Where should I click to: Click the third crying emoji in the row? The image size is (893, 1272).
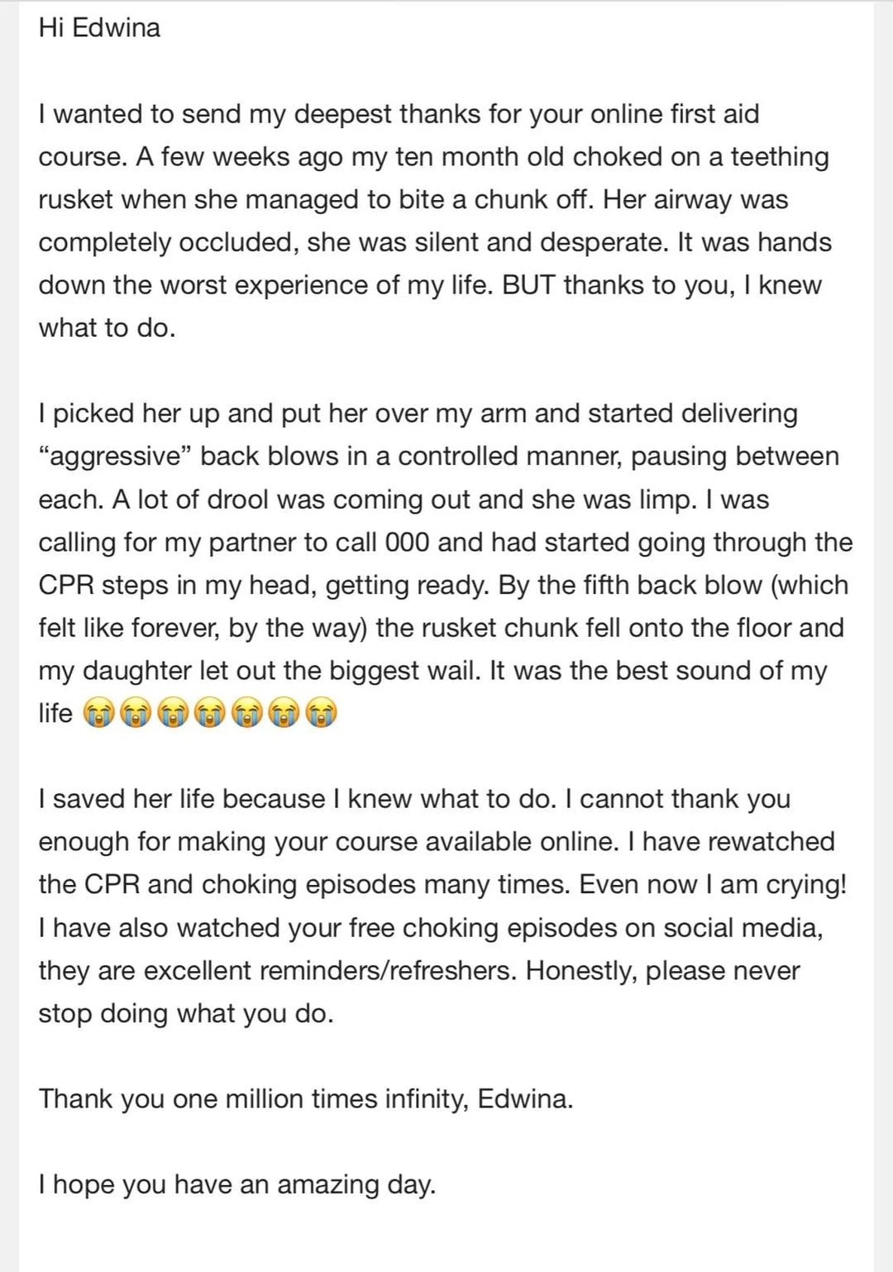(173, 713)
